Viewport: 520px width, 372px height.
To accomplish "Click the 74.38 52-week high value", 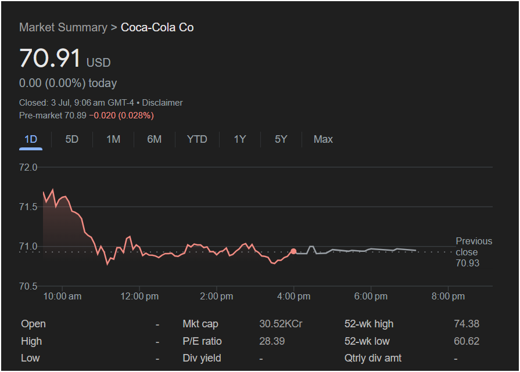I will click(467, 324).
